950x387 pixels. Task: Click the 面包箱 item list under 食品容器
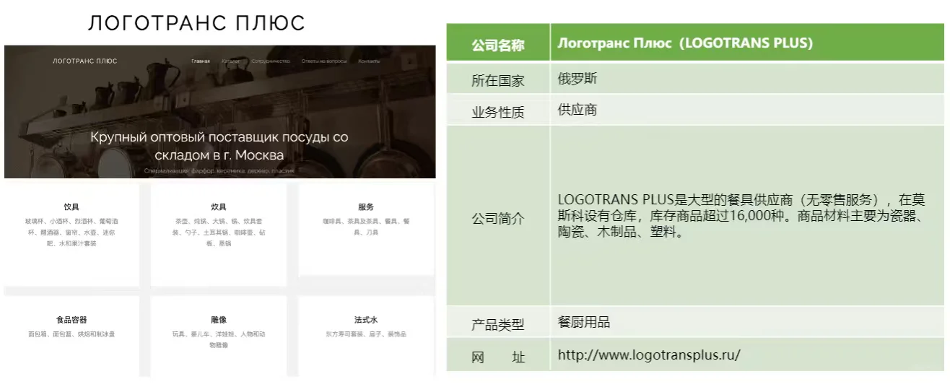point(71,334)
